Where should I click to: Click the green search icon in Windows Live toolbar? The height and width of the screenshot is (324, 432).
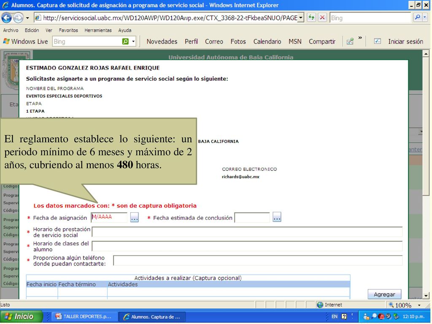[x=125, y=42]
